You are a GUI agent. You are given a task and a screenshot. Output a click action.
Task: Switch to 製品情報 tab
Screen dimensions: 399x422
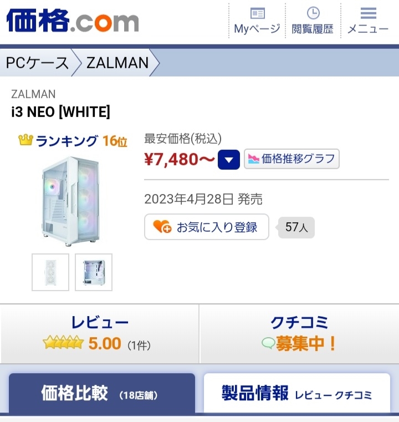(296, 394)
